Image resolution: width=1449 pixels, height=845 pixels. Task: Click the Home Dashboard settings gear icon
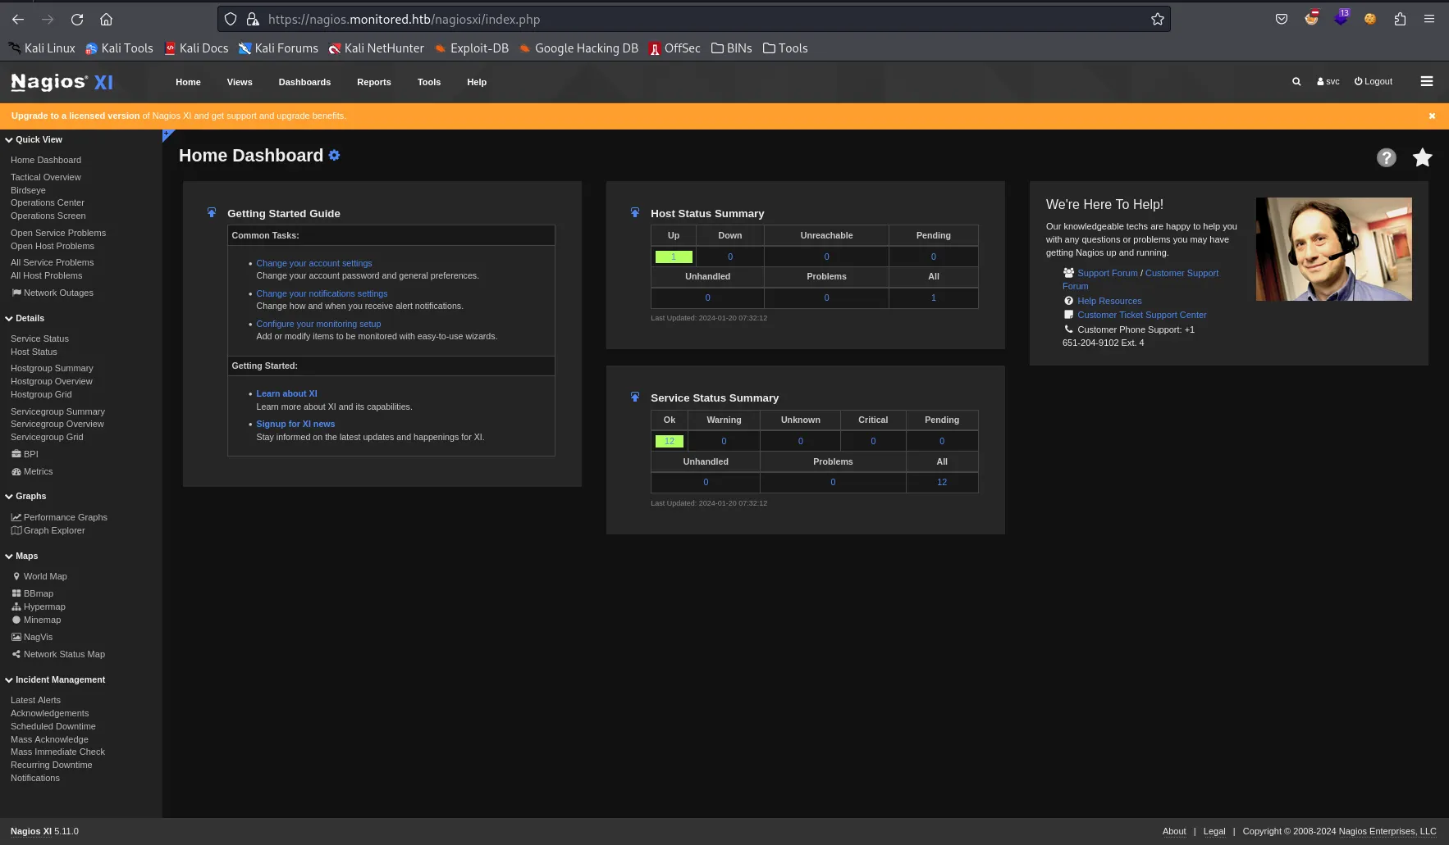pos(334,156)
